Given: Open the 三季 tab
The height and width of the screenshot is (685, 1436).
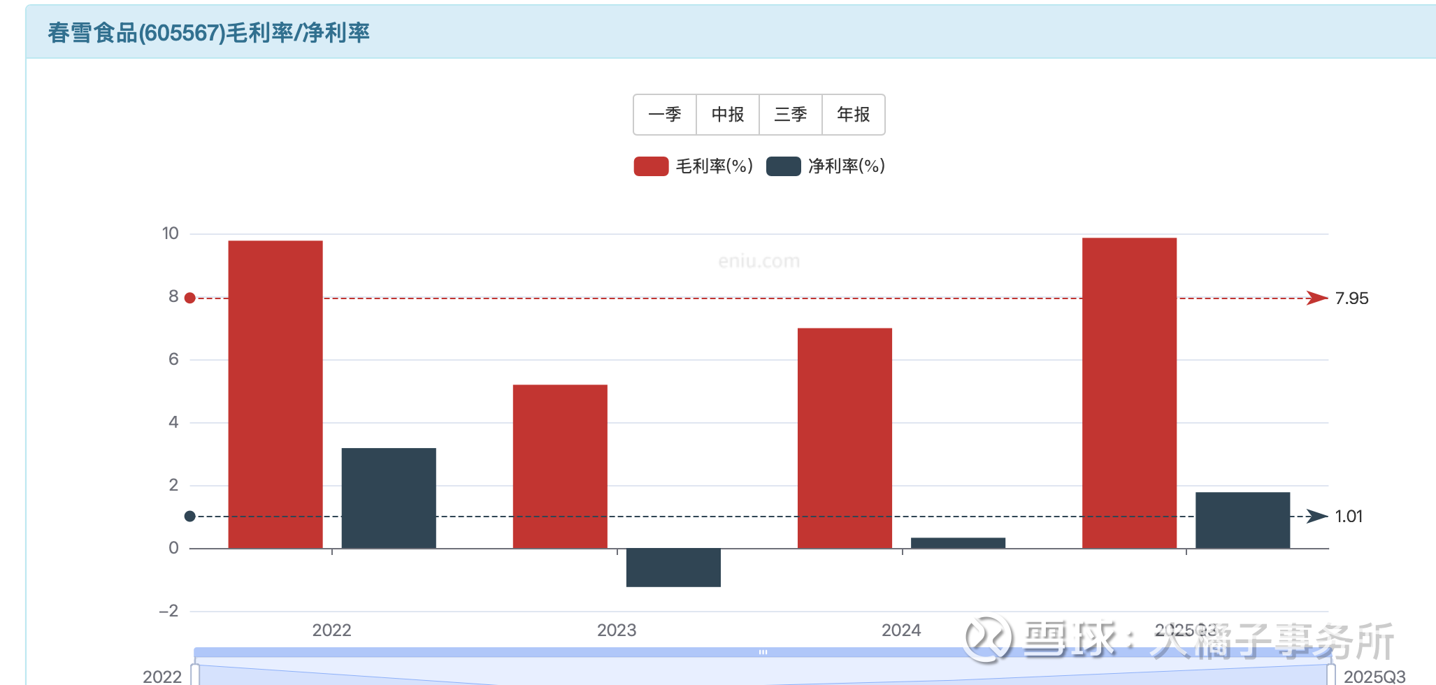Looking at the screenshot, I should coord(791,115).
